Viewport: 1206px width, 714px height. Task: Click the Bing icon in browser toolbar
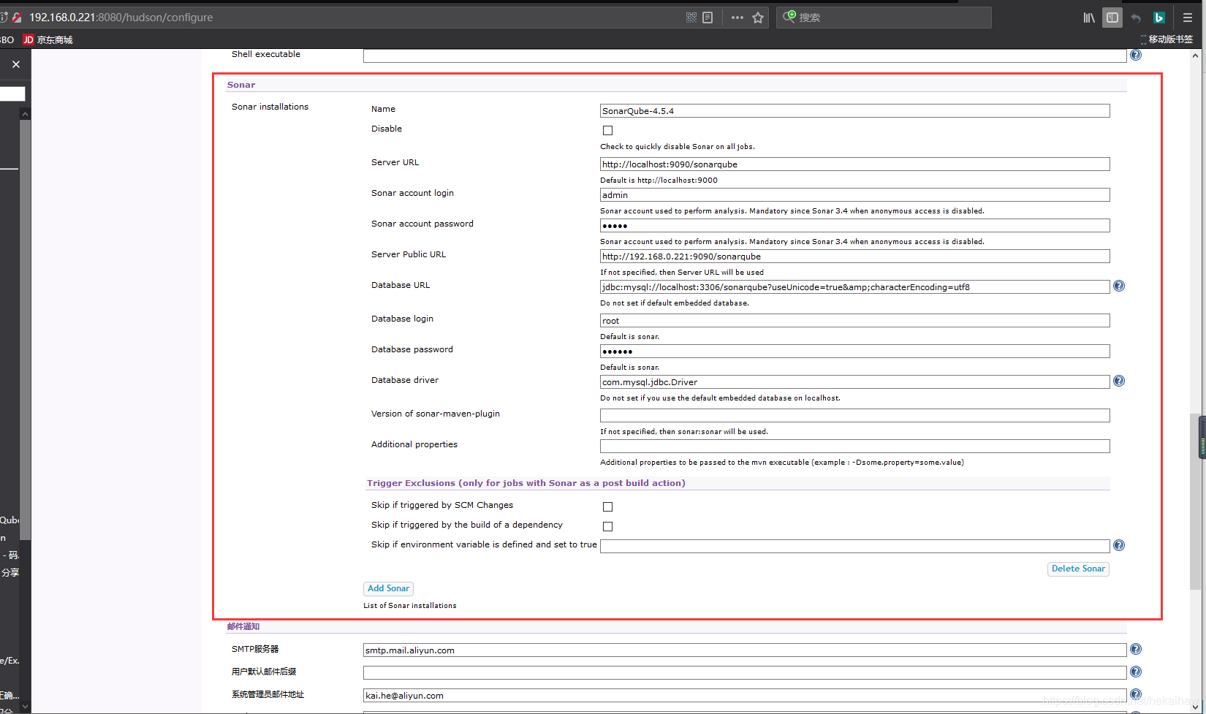pos(1159,18)
